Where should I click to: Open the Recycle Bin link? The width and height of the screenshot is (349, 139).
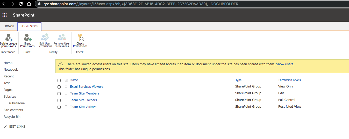click(12, 117)
